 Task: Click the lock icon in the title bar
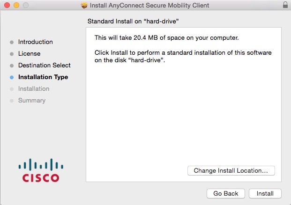click(x=285, y=5)
